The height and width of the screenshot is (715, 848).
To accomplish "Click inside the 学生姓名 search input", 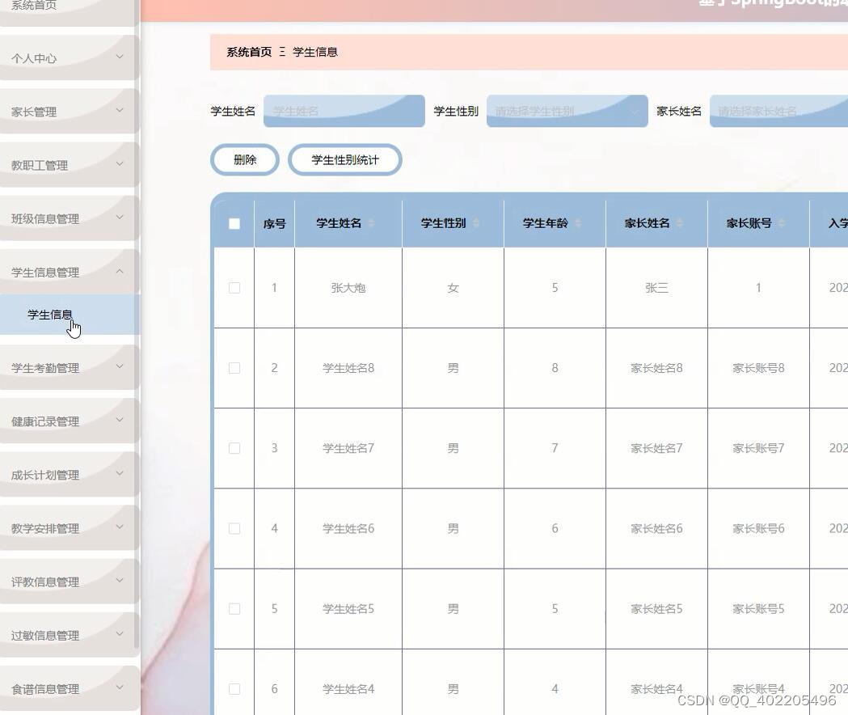I will 344,111.
